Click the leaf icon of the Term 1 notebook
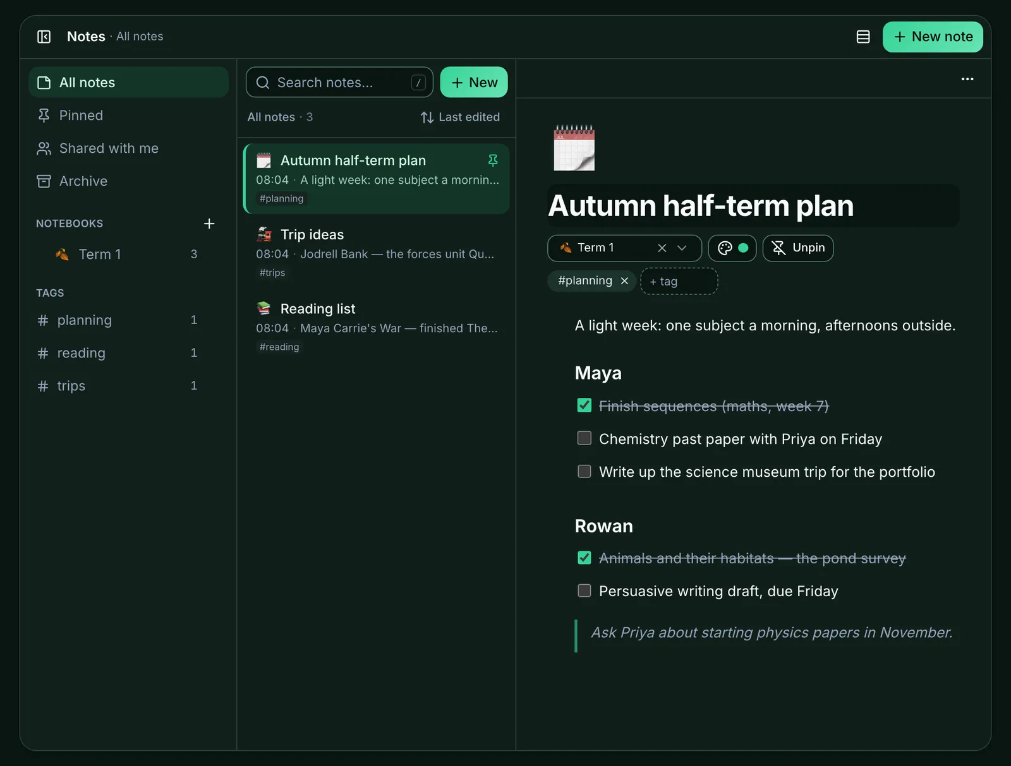This screenshot has width=1011, height=766. (x=62, y=254)
